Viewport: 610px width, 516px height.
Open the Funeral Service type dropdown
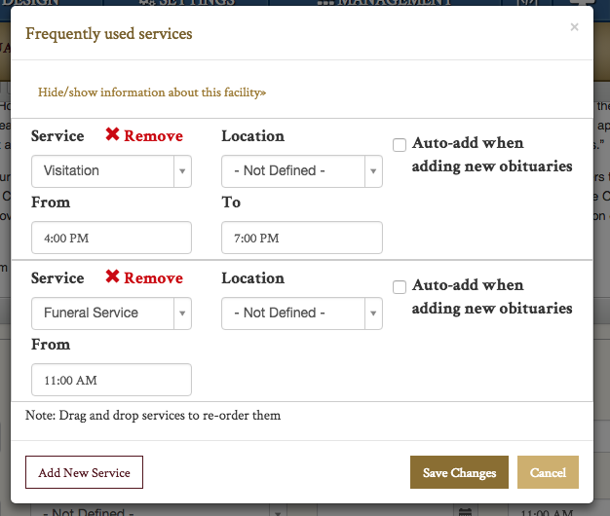pos(111,313)
